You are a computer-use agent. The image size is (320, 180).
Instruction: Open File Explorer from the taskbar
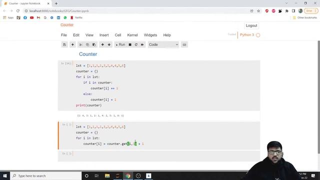click(107, 175)
